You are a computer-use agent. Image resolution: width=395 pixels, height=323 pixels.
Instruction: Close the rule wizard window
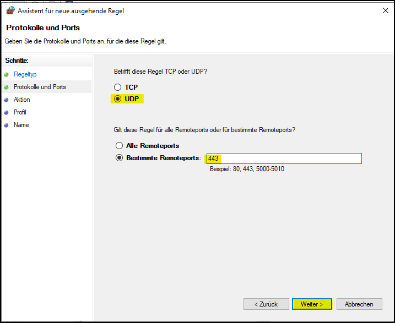(382, 10)
